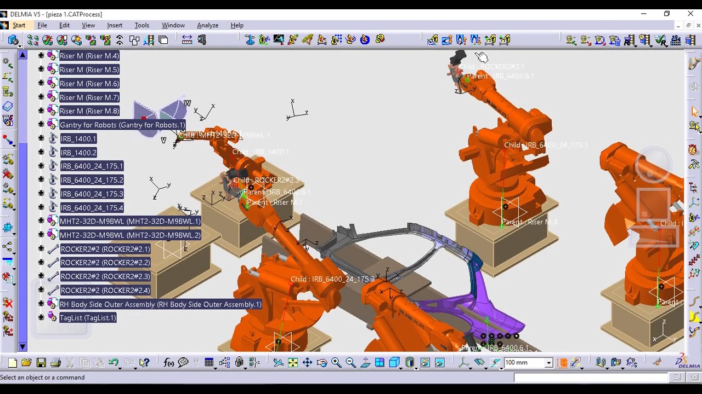Select ROCKER2#2 (ROCKER2#2.4) in tree
This screenshot has height=394, width=702.
(105, 291)
